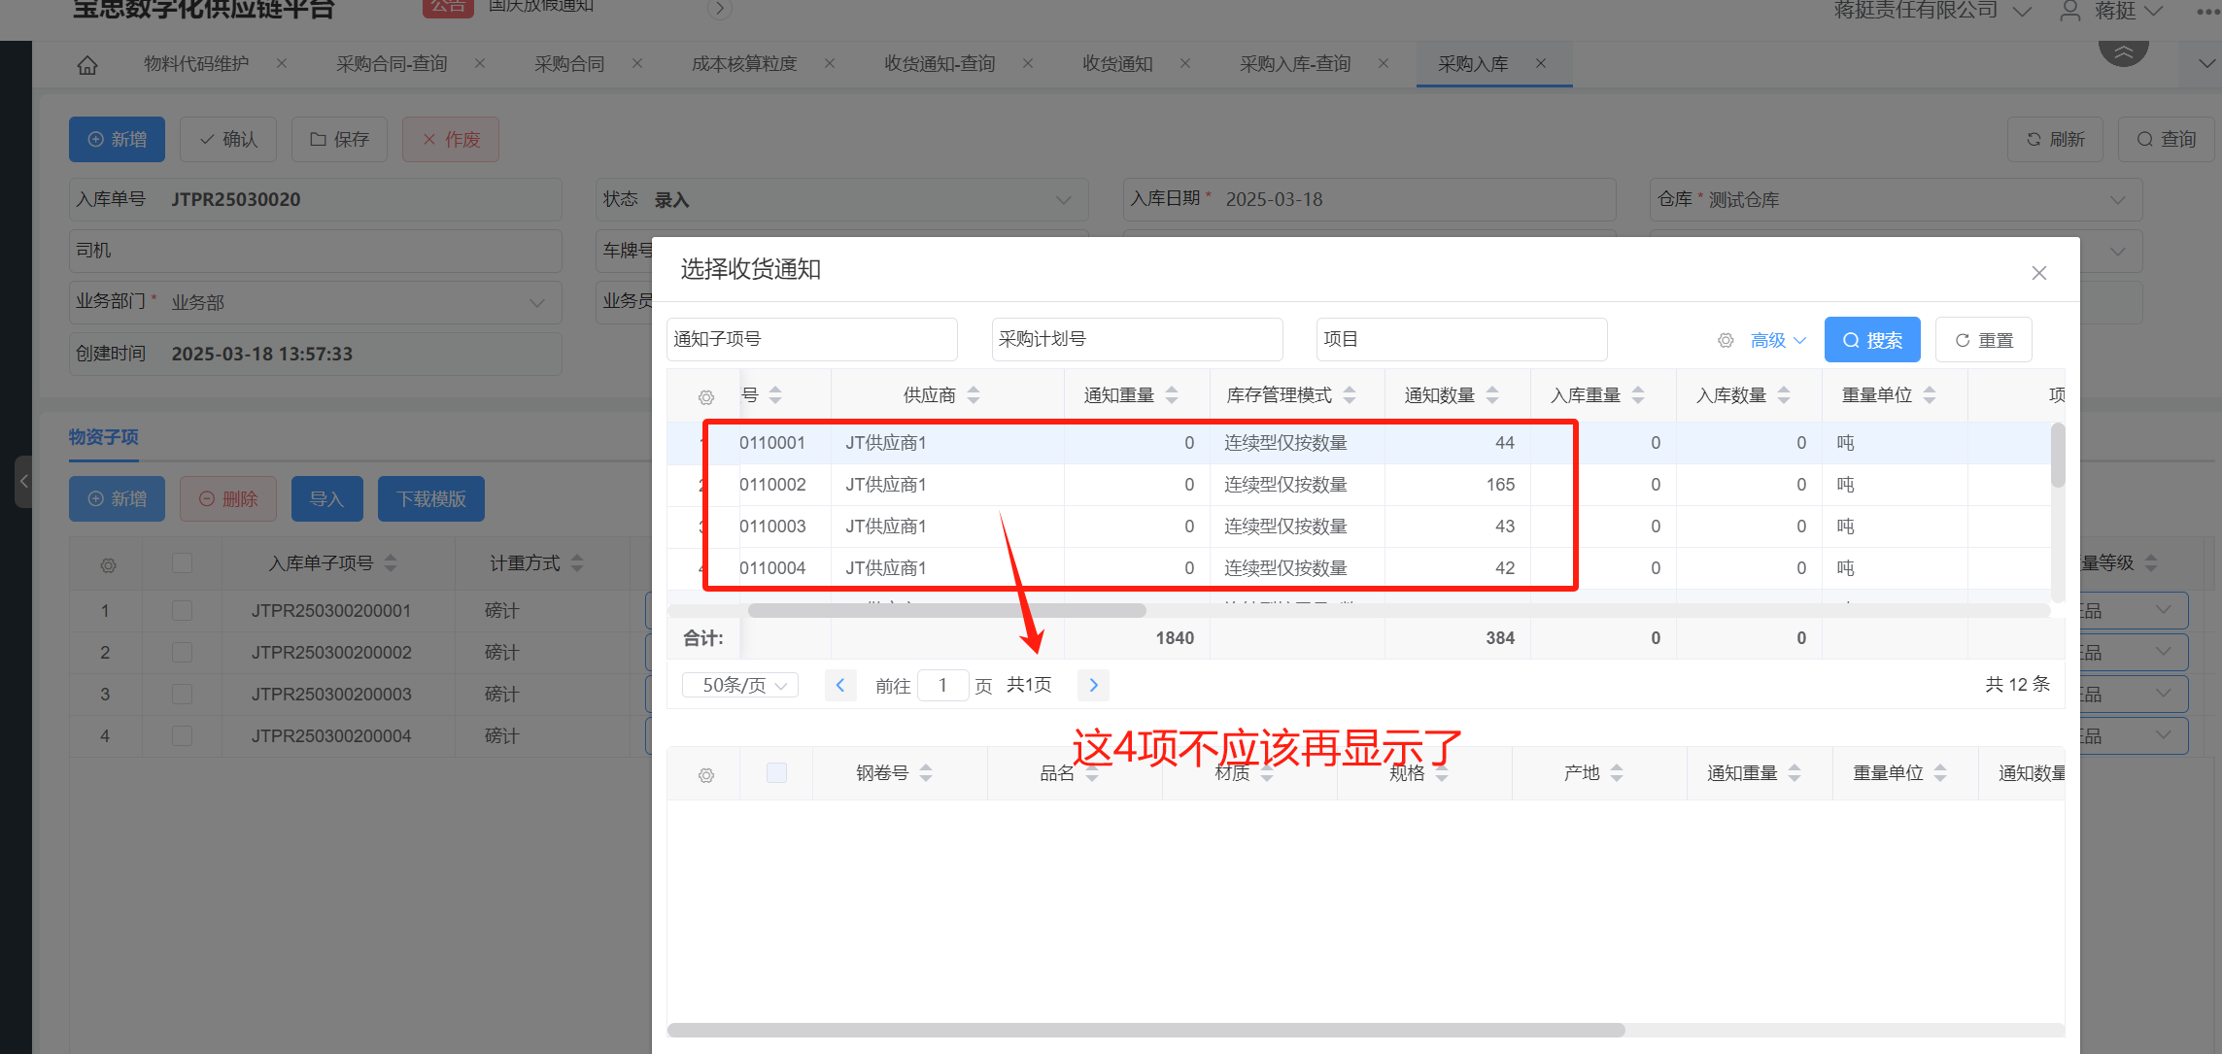Click the 确认 button
The width and height of the screenshot is (2222, 1054).
click(x=228, y=140)
